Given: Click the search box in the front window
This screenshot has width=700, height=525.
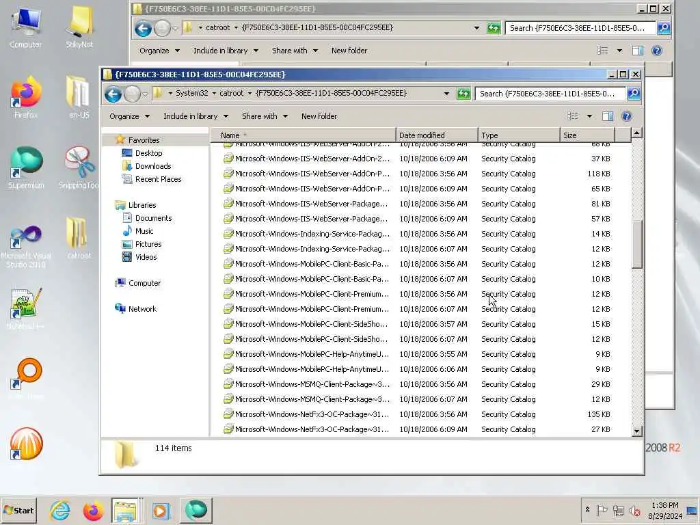Looking at the screenshot, I should coord(550,93).
